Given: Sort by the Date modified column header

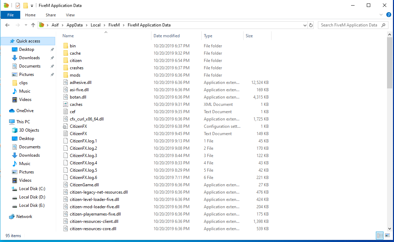Looking at the screenshot, I should [166, 36].
